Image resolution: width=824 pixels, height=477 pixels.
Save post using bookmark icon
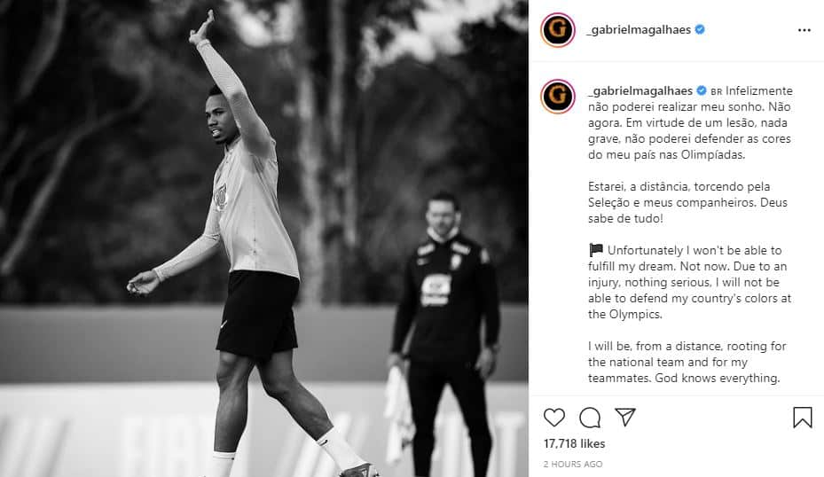(x=803, y=418)
